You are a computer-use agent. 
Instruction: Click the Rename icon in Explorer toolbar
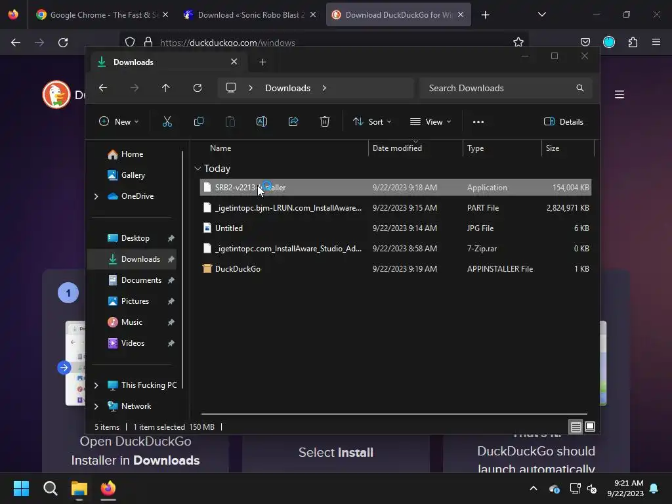(x=261, y=121)
